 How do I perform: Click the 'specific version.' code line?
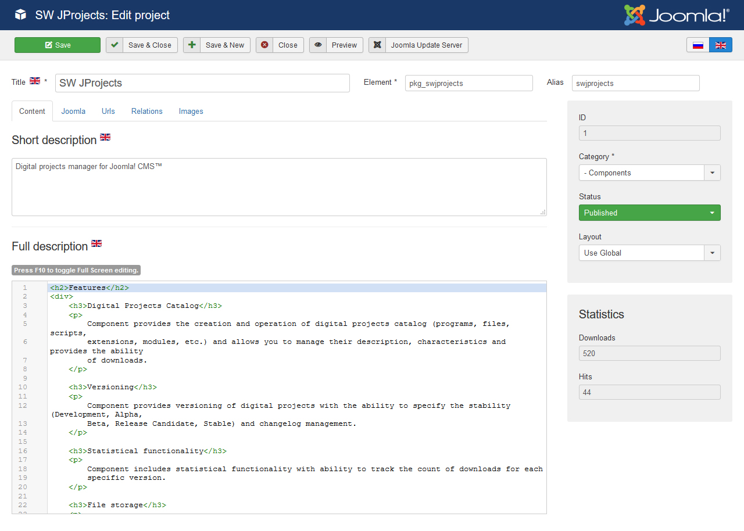point(127,478)
